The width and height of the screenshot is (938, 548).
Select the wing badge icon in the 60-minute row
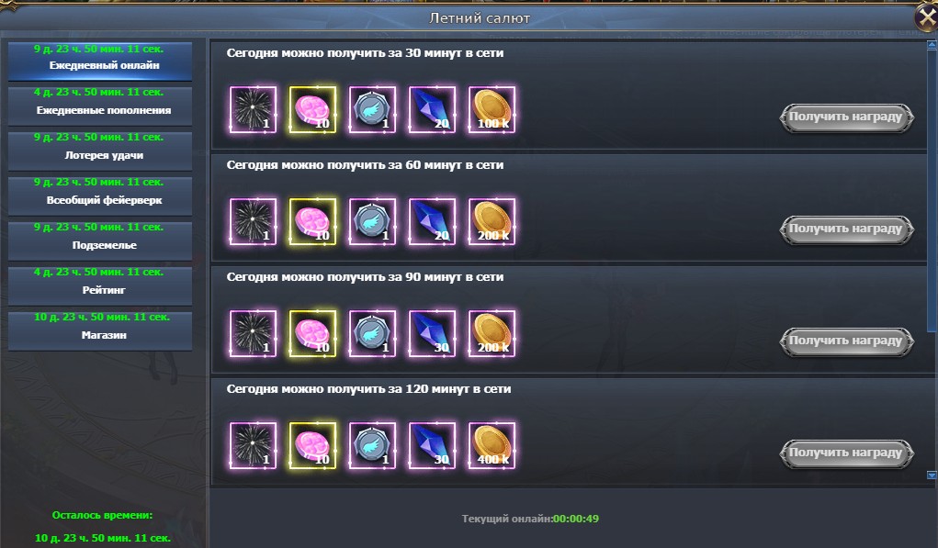[372, 222]
